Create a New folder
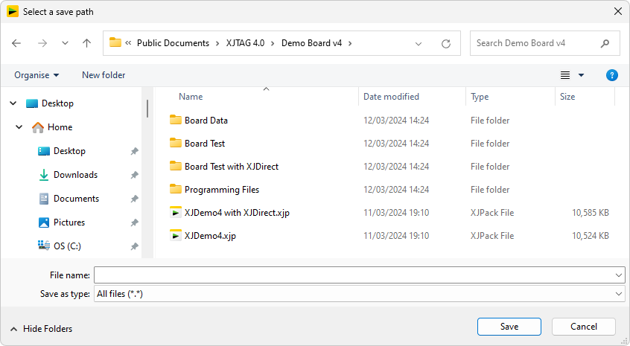The image size is (630, 346). coord(104,75)
